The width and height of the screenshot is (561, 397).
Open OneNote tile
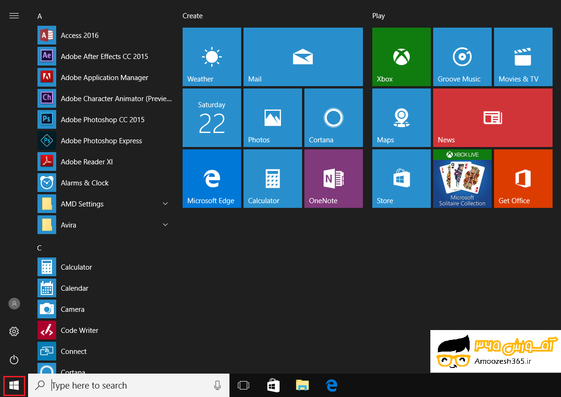coord(333,178)
